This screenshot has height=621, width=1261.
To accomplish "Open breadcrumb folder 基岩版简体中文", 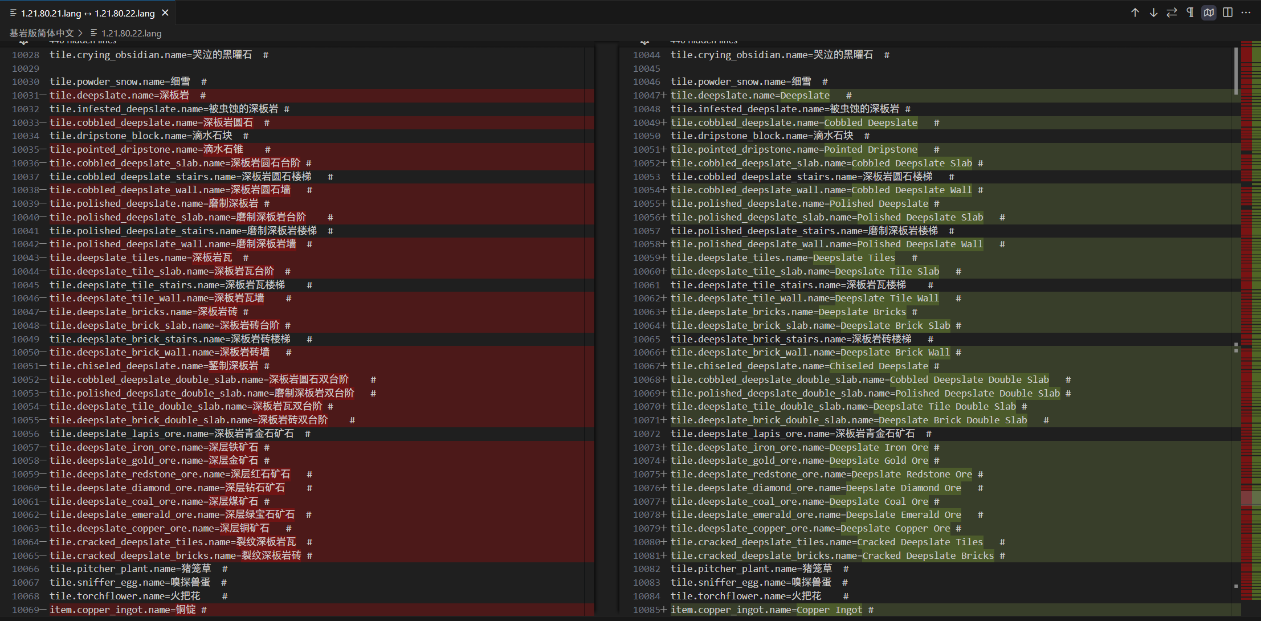I will tap(41, 33).
